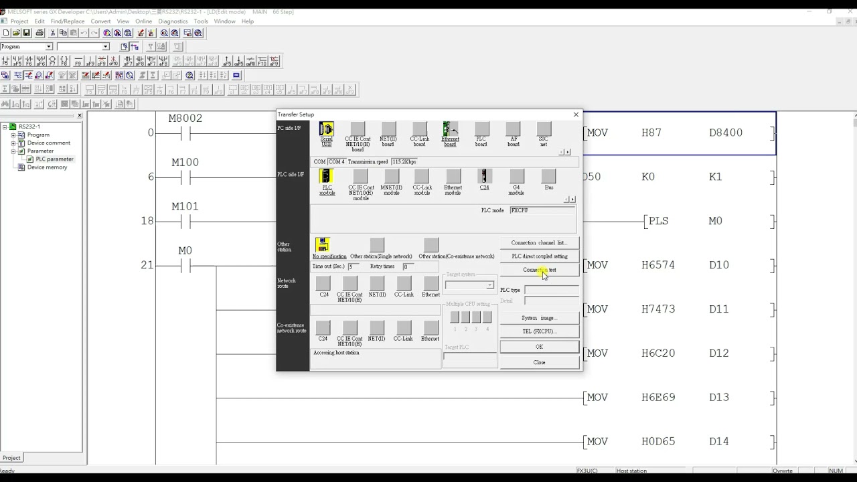Save the project with the floppy icon

pos(27,33)
